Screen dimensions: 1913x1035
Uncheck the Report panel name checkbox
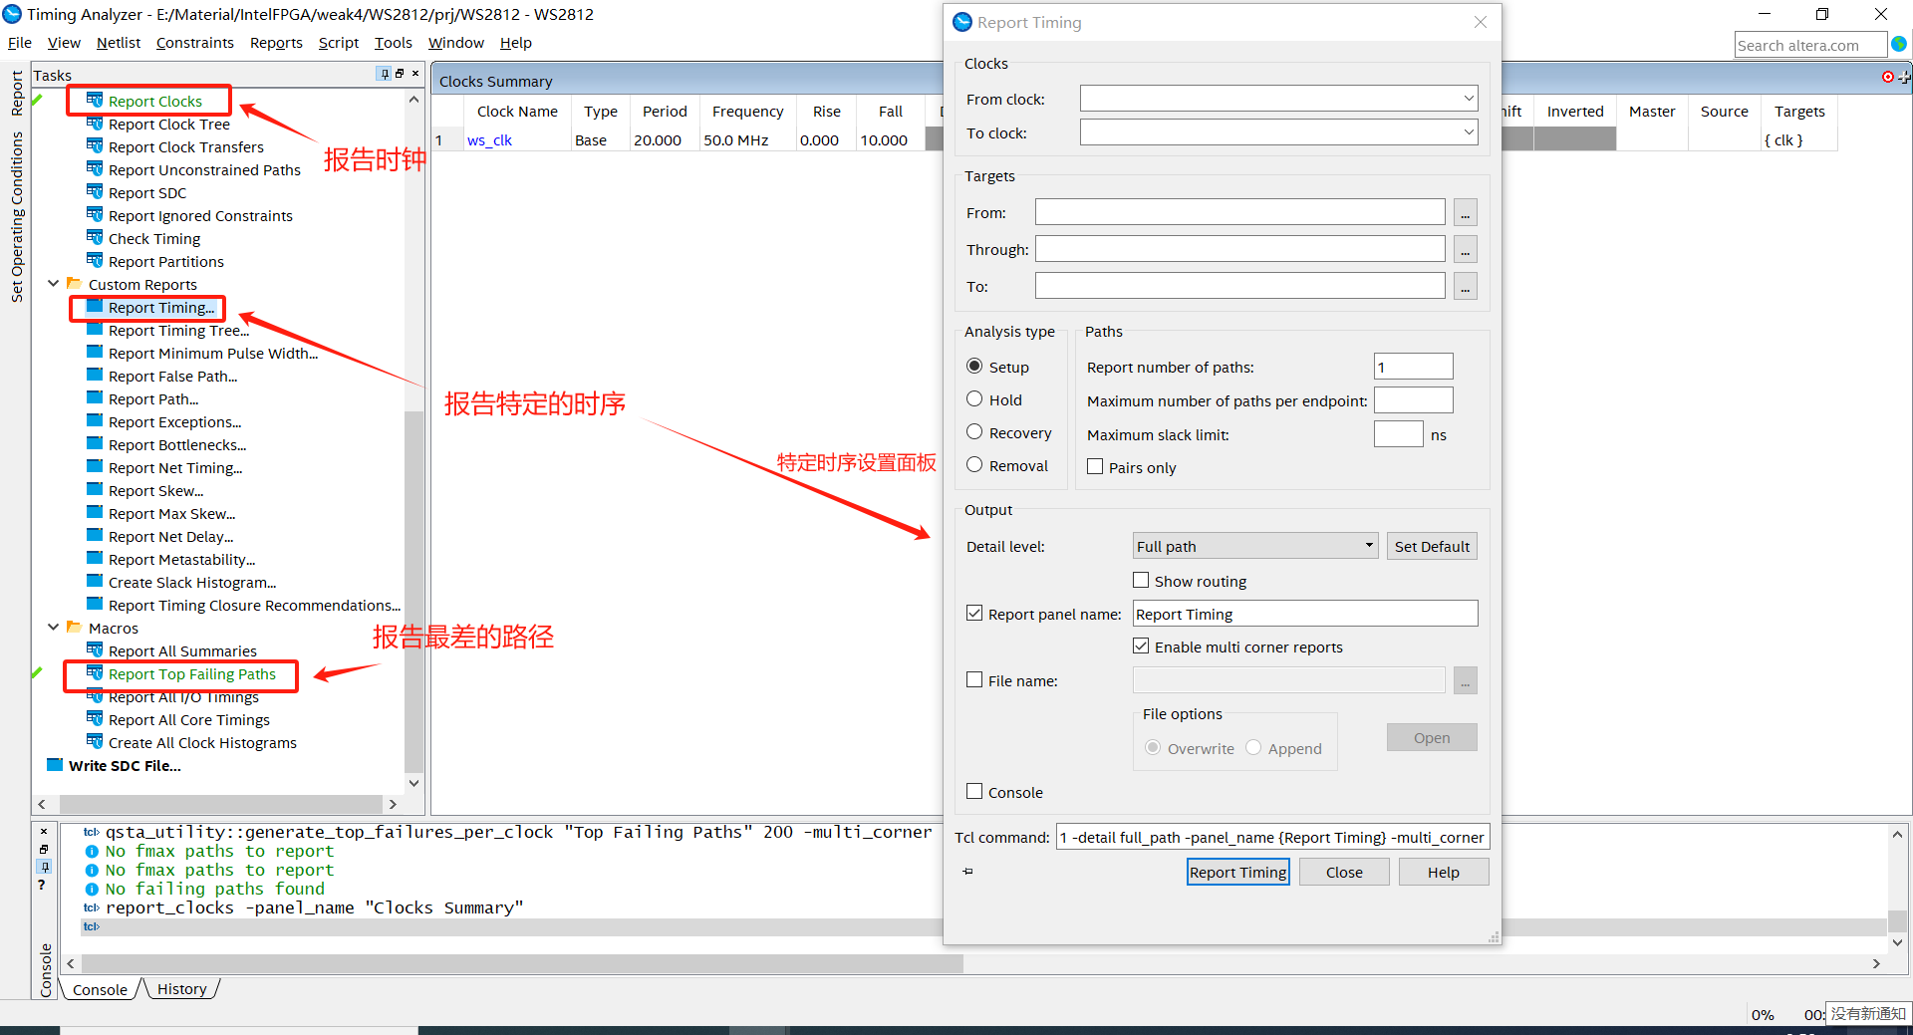pos(974,614)
